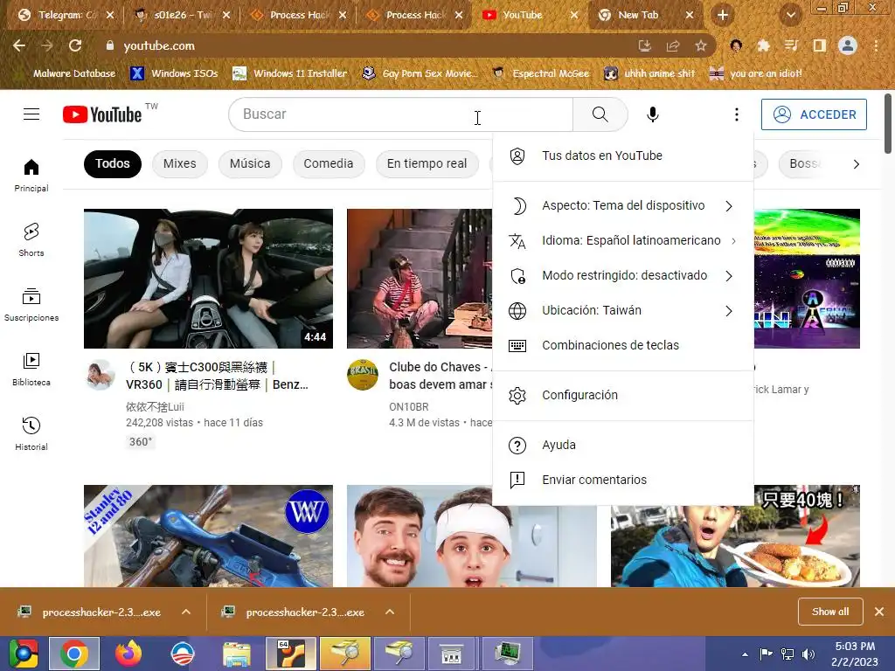Click Show all downloads button

[x=830, y=612]
